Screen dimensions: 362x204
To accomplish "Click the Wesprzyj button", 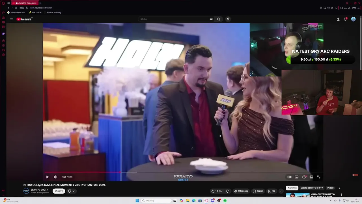I will (x=59, y=191).
